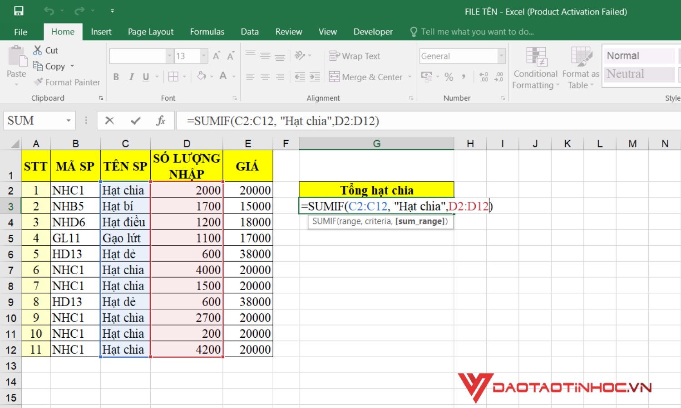Open Conditional Formatting menu
The image size is (681, 408).
[x=535, y=68]
